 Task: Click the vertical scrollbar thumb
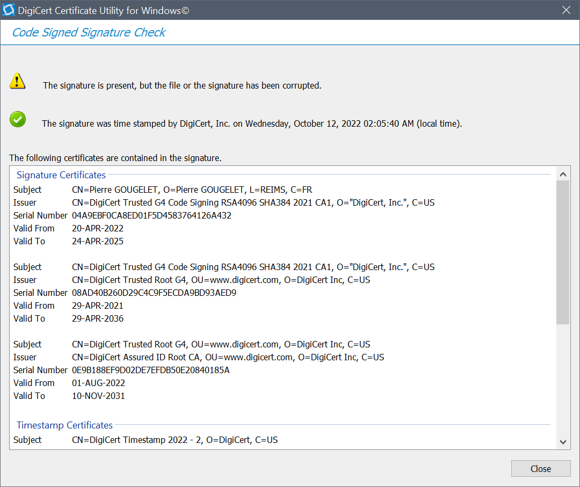(563, 252)
